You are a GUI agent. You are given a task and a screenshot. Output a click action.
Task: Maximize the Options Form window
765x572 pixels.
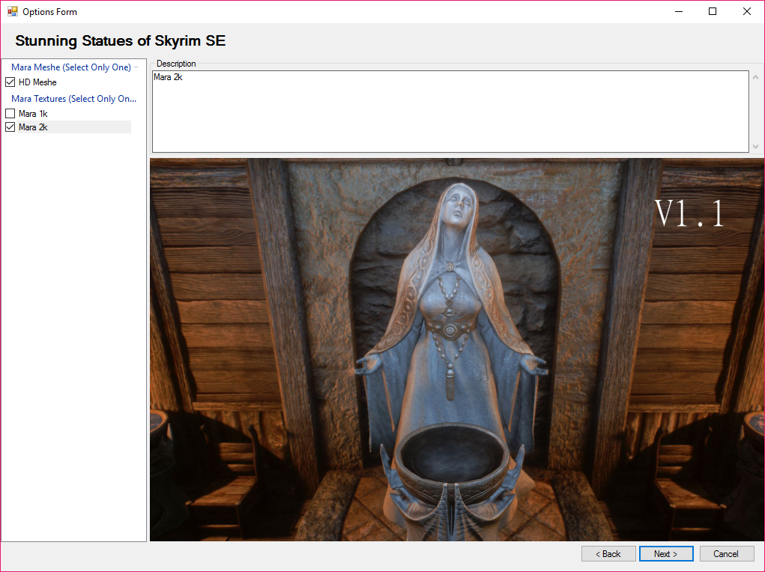click(713, 11)
